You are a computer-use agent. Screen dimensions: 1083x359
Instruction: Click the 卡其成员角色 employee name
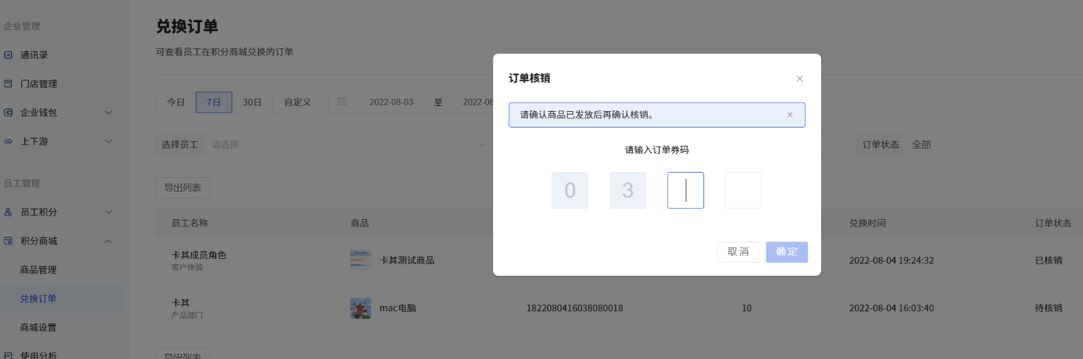tap(199, 255)
